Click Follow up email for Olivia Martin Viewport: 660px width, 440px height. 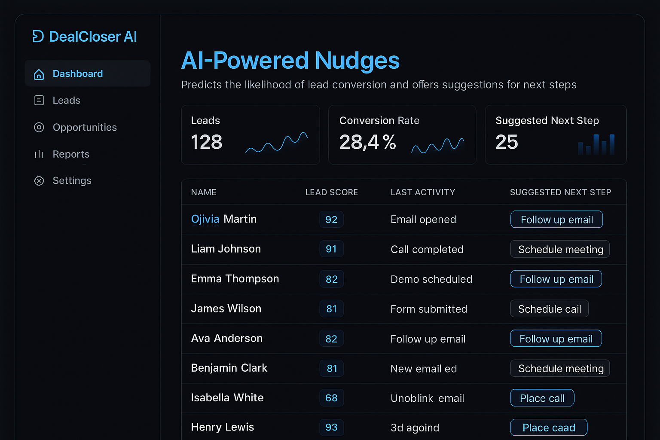pos(556,219)
